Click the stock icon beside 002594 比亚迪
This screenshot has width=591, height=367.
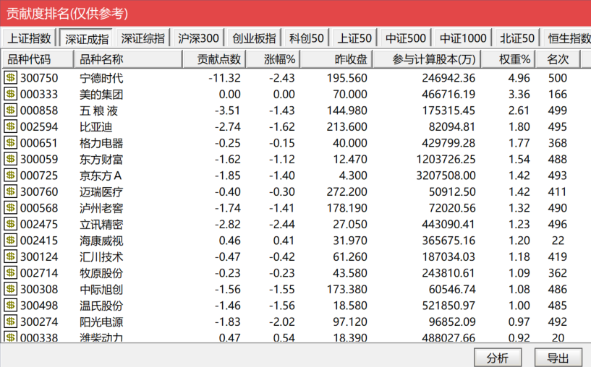(x=10, y=126)
